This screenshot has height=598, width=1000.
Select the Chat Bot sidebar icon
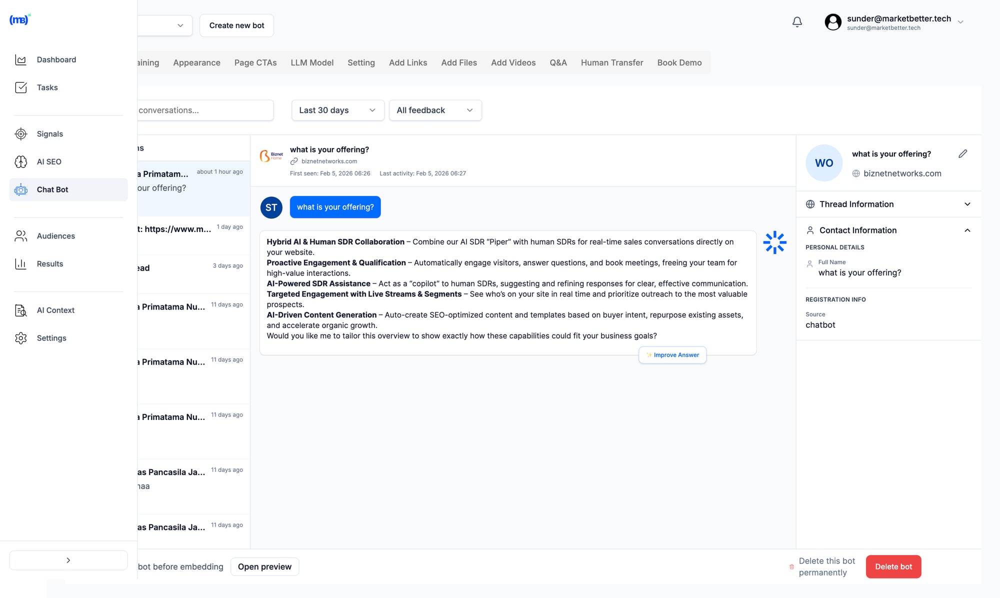pyautogui.click(x=52, y=189)
